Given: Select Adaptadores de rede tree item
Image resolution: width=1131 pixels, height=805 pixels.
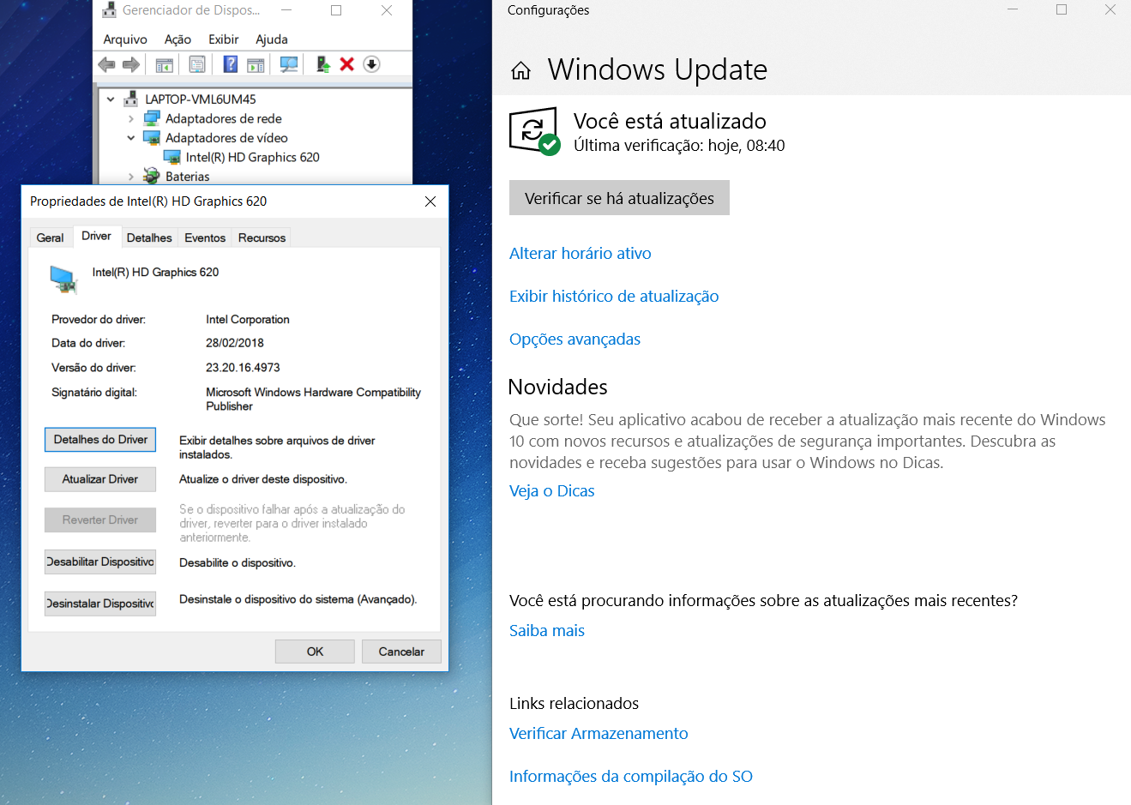Looking at the screenshot, I should (x=223, y=118).
